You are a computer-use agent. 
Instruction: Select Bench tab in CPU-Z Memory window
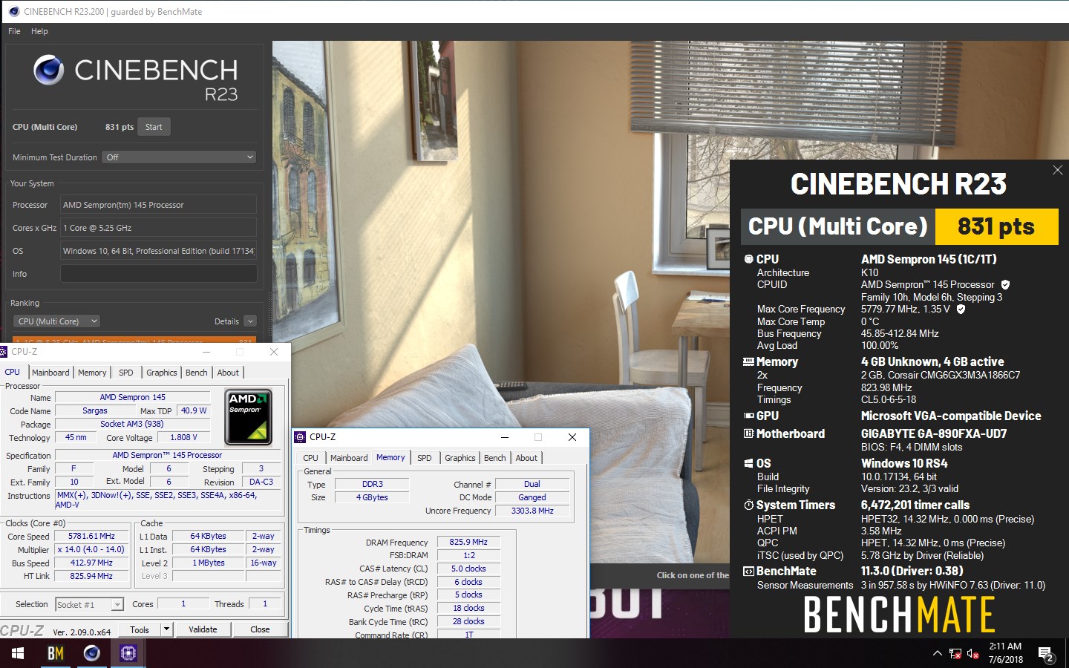[x=495, y=458]
